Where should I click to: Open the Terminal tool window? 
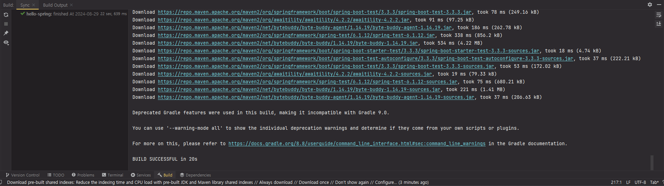pos(112,175)
